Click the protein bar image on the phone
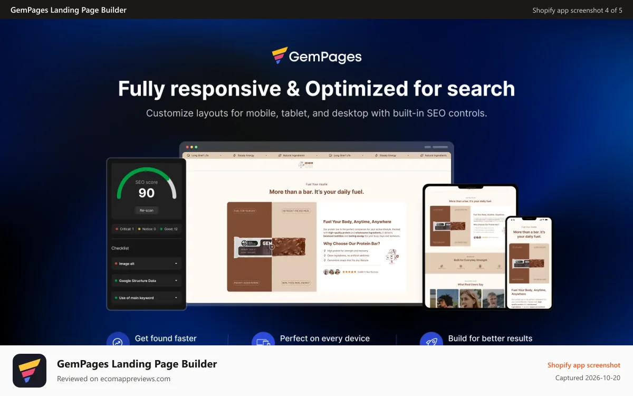 (529, 263)
